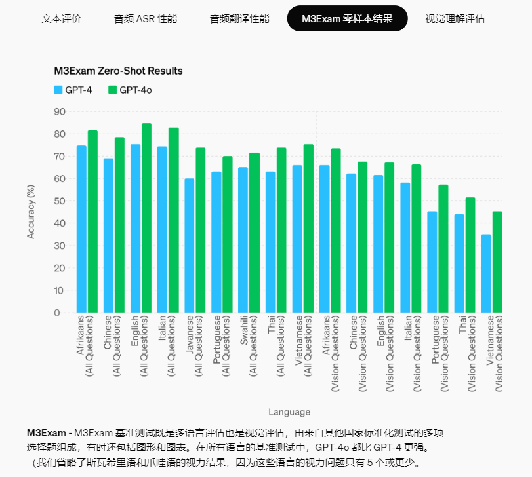Viewport: 532px width, 477px height.
Task: Click the GPT-4 bar for Javanese (All Questions)
Action: pos(190,246)
